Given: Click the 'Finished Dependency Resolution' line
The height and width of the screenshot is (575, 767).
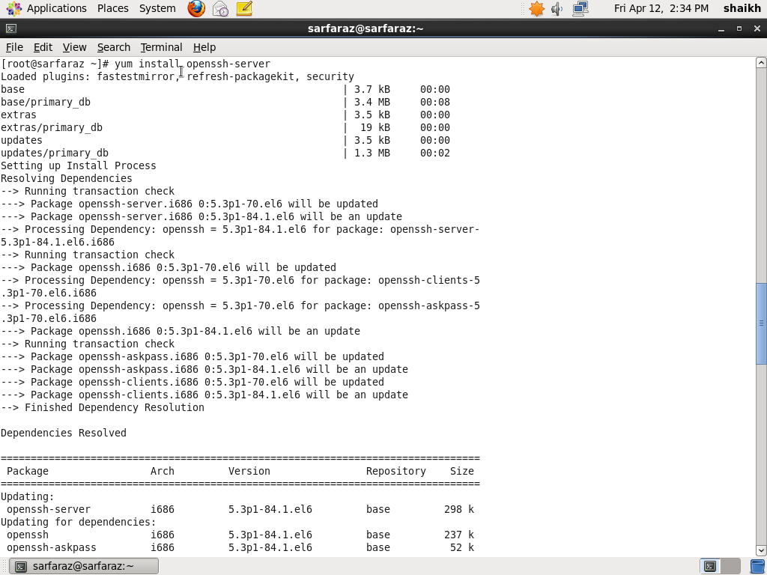Looking at the screenshot, I should point(102,407).
